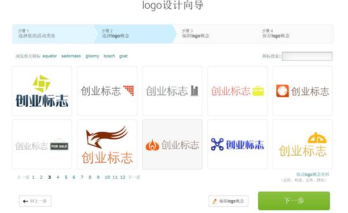Open results page 11
Viewport: 348px width, 213px height.
point(115,178)
